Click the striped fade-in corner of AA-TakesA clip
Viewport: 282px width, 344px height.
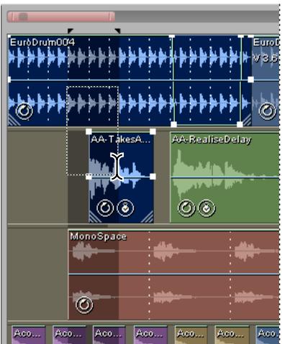click(95, 217)
